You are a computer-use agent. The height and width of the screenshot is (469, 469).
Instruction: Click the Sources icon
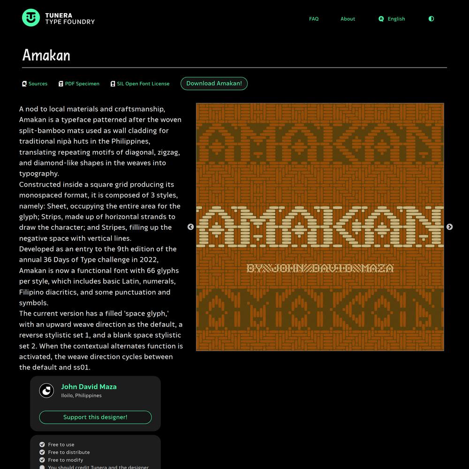click(24, 84)
